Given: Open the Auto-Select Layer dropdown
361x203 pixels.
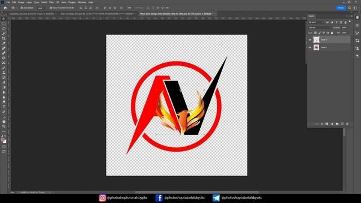Looking at the screenshot, I should 41,8.
